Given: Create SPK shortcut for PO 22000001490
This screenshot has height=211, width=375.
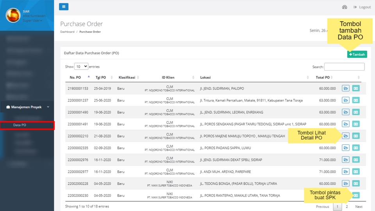Looking at the screenshot, I should click(356, 112).
